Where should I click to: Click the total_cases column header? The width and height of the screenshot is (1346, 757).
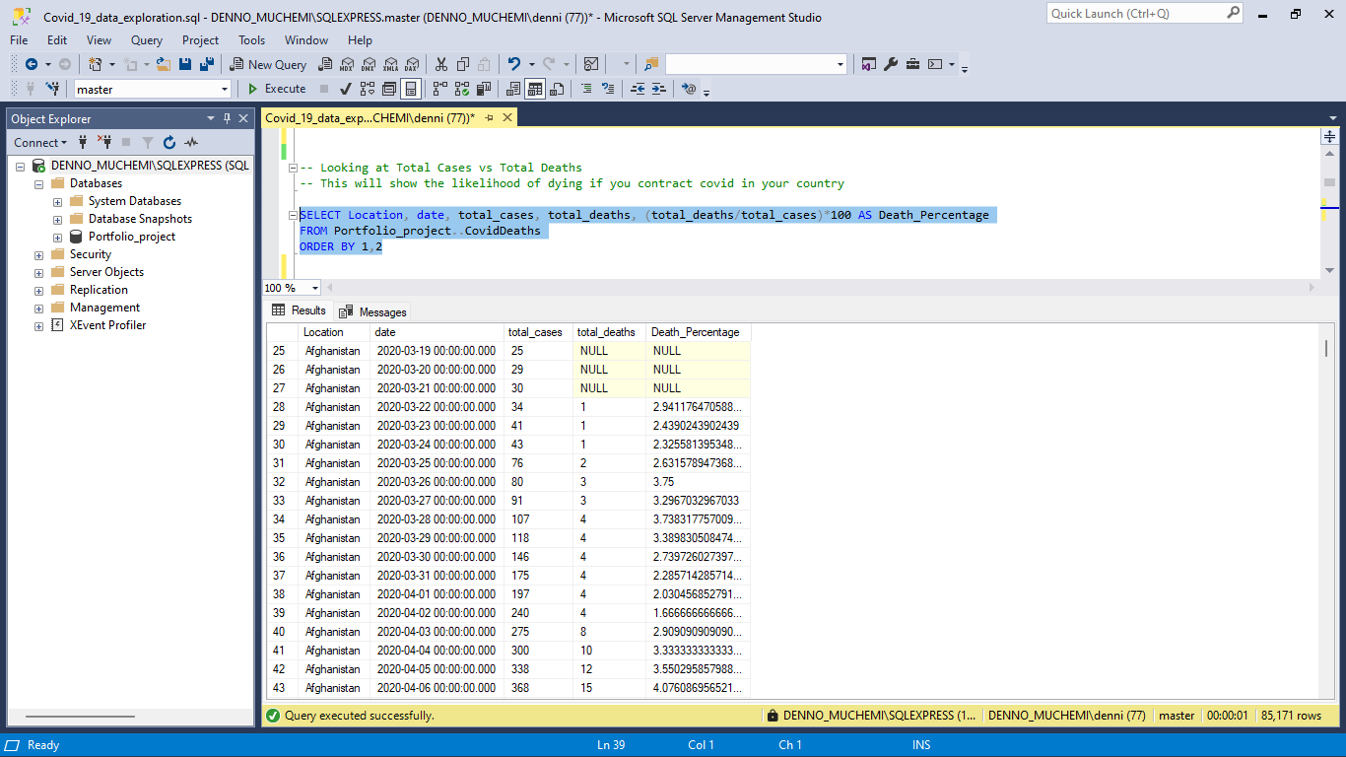(537, 332)
